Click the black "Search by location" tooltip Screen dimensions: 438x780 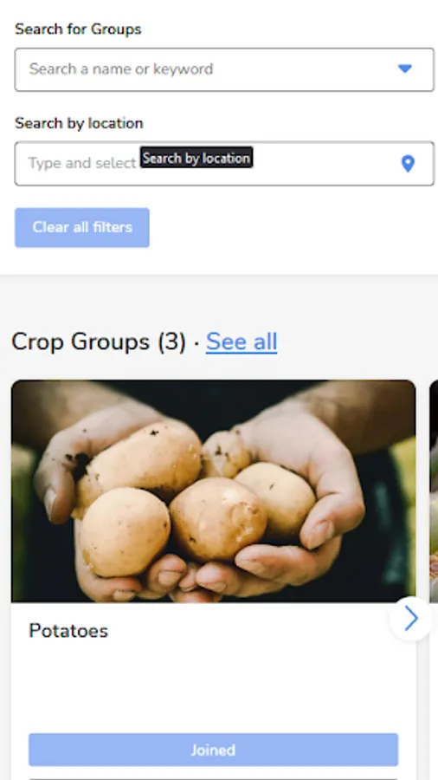196,158
